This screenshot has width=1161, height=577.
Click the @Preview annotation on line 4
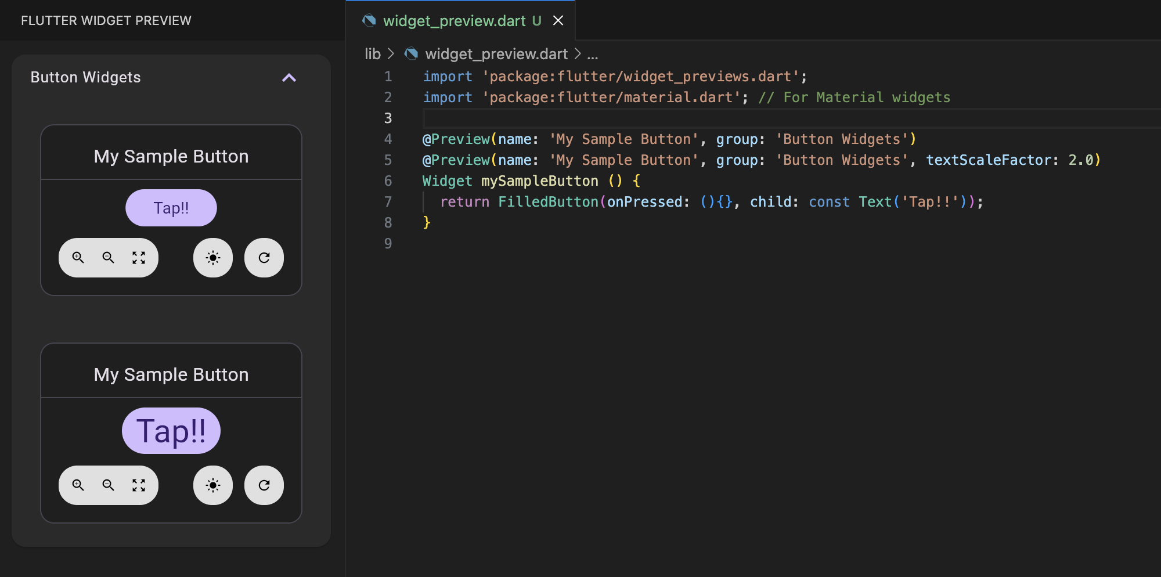point(456,139)
